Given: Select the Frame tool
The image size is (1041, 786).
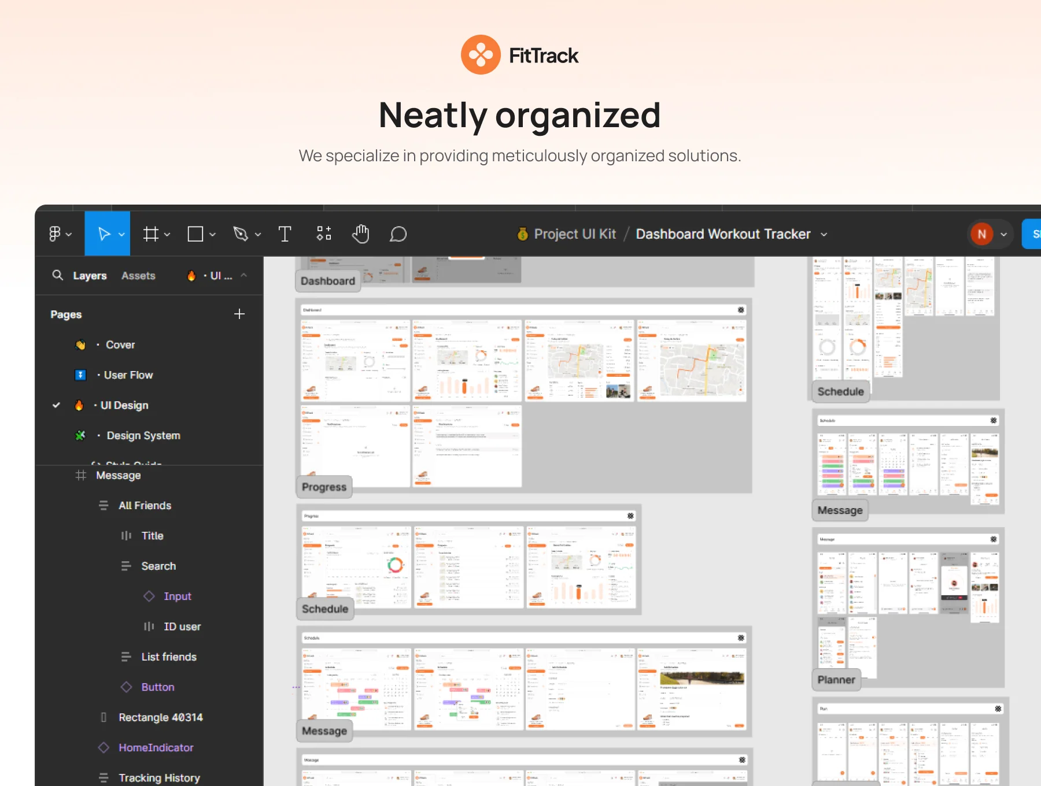Looking at the screenshot, I should pyautogui.click(x=150, y=233).
